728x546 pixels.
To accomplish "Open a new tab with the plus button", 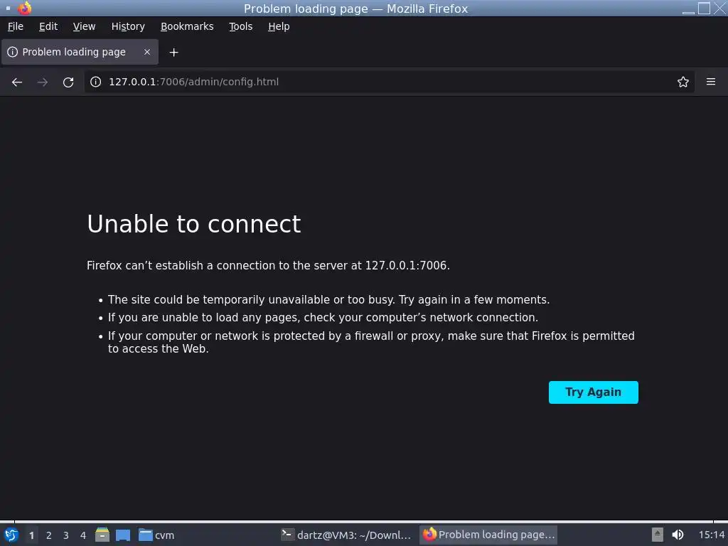I will [173, 53].
